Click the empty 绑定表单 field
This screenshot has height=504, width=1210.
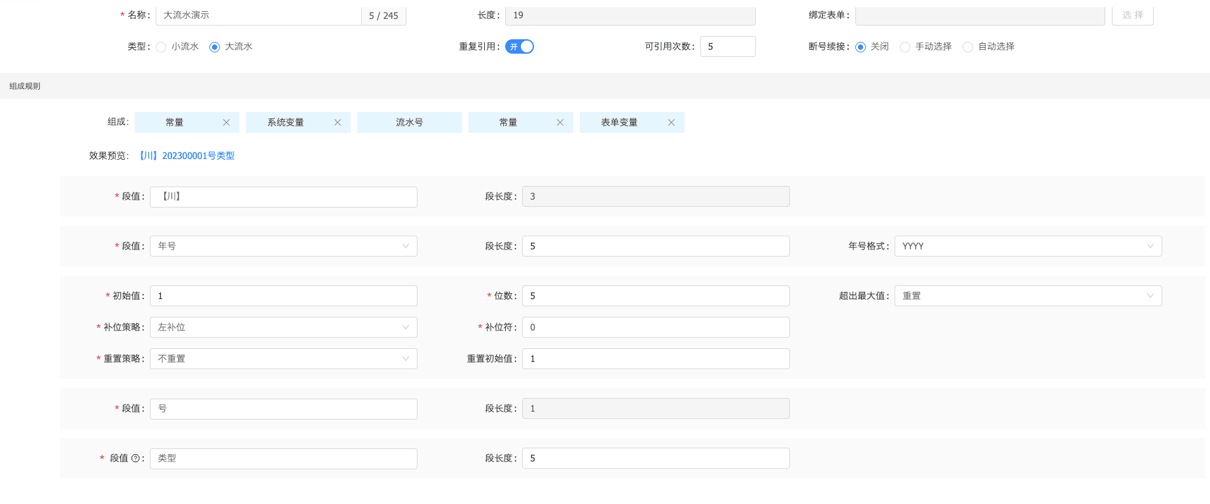[x=980, y=15]
